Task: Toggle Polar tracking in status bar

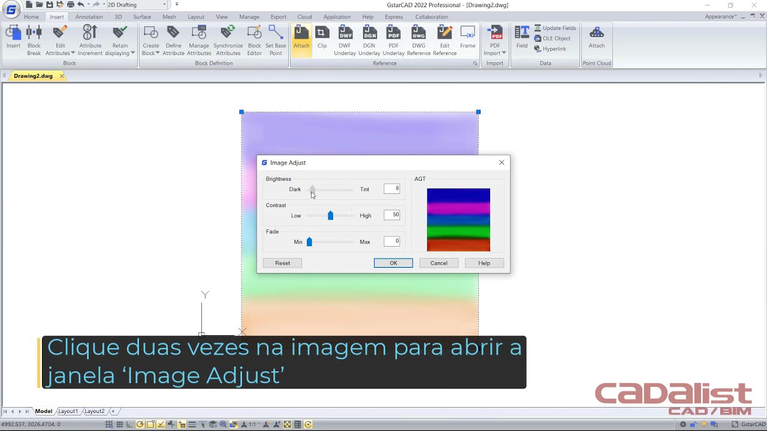Action: (x=140, y=425)
